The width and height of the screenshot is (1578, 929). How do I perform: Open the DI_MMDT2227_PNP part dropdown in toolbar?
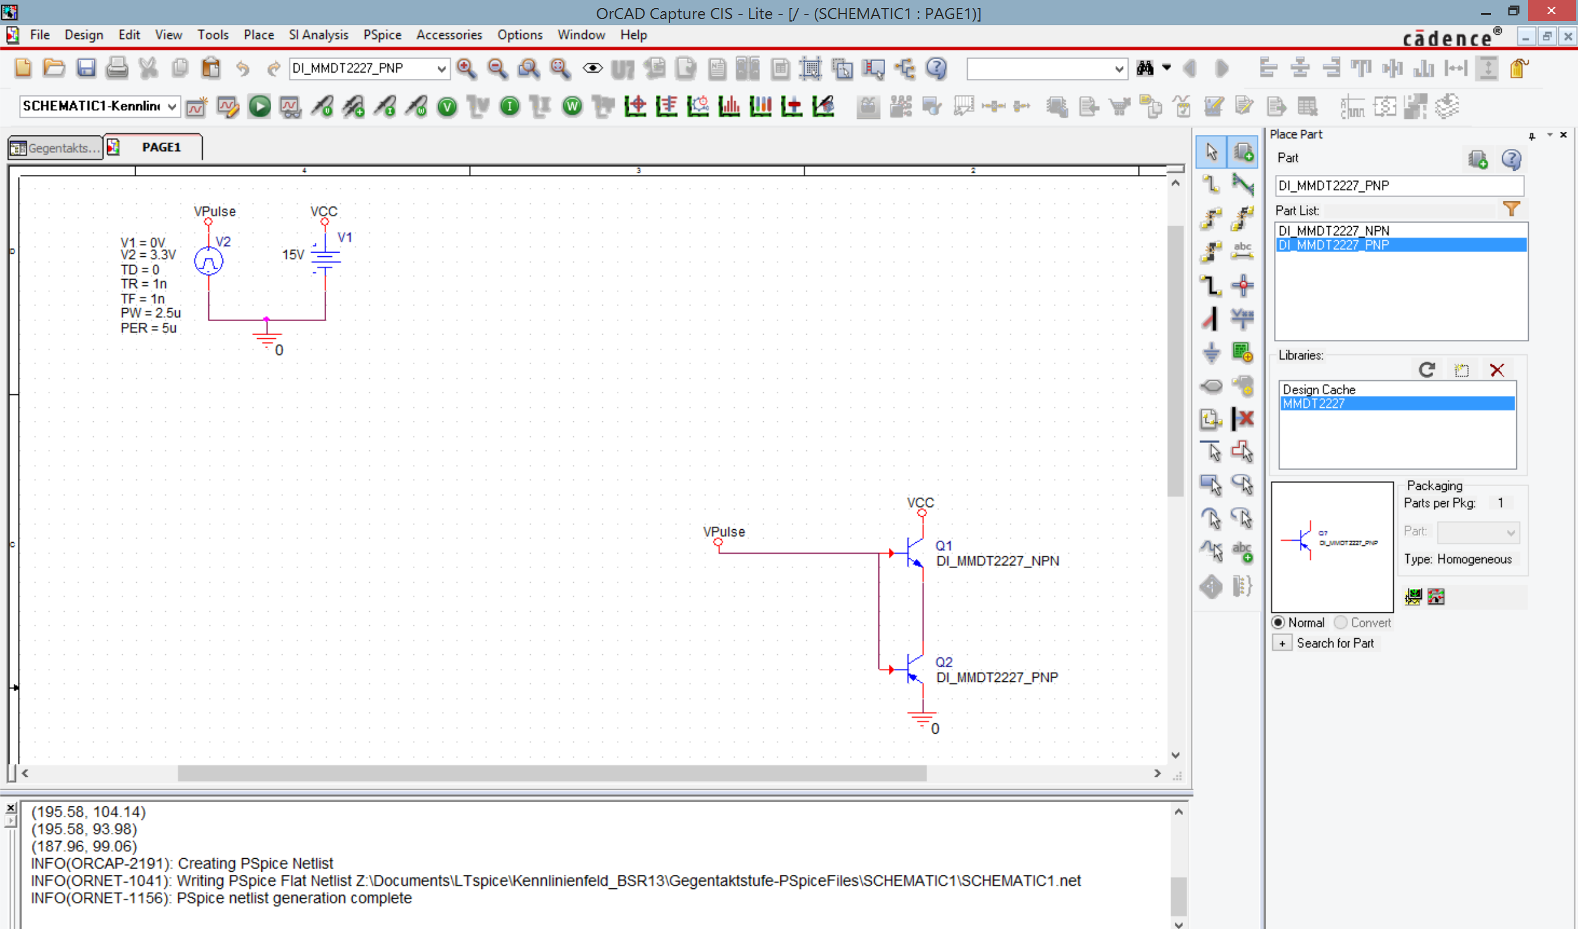(441, 69)
